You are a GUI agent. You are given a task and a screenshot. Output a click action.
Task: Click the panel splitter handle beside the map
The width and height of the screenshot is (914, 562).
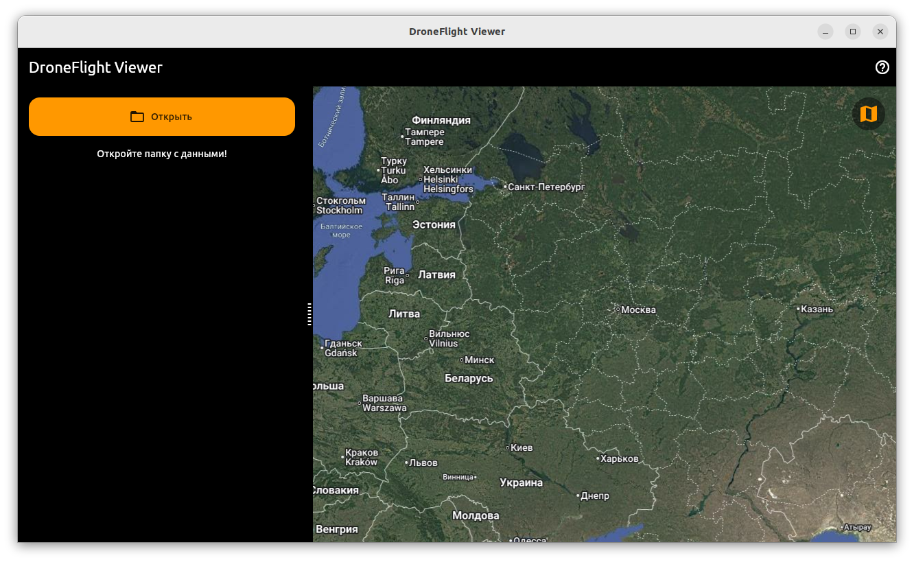tap(309, 314)
